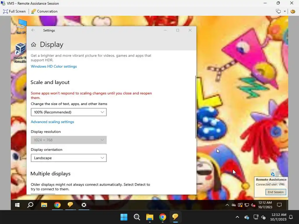The height and width of the screenshot is (224, 299).
Task: Click the remote taskbar clock showing 12:12 AM
Action: tap(265, 205)
